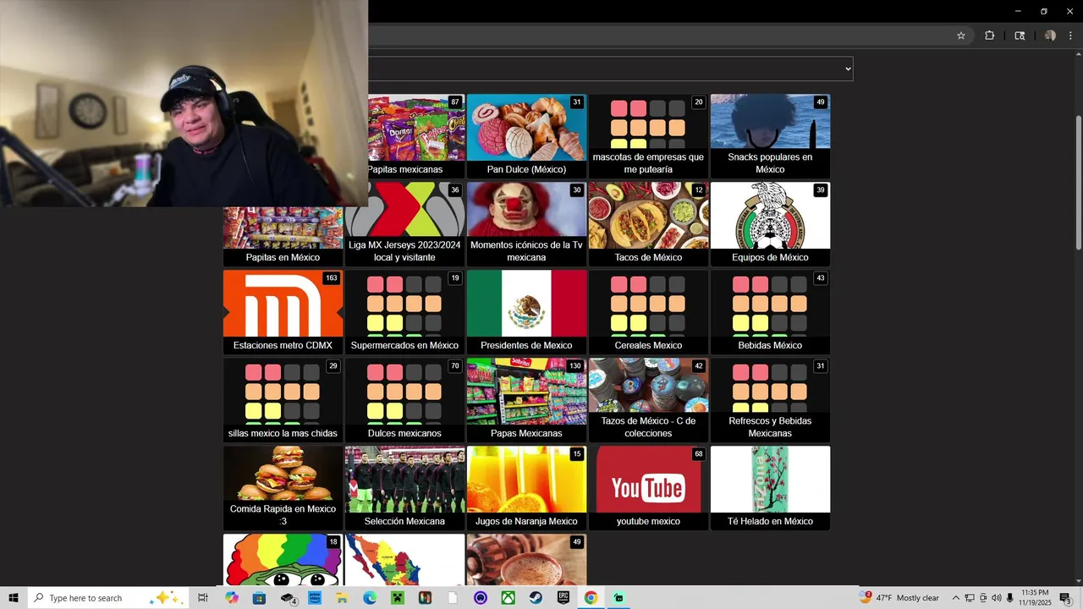Viewport: 1083px width, 609px height.
Task: Open the weather widget showing 47°F
Action: click(x=899, y=598)
